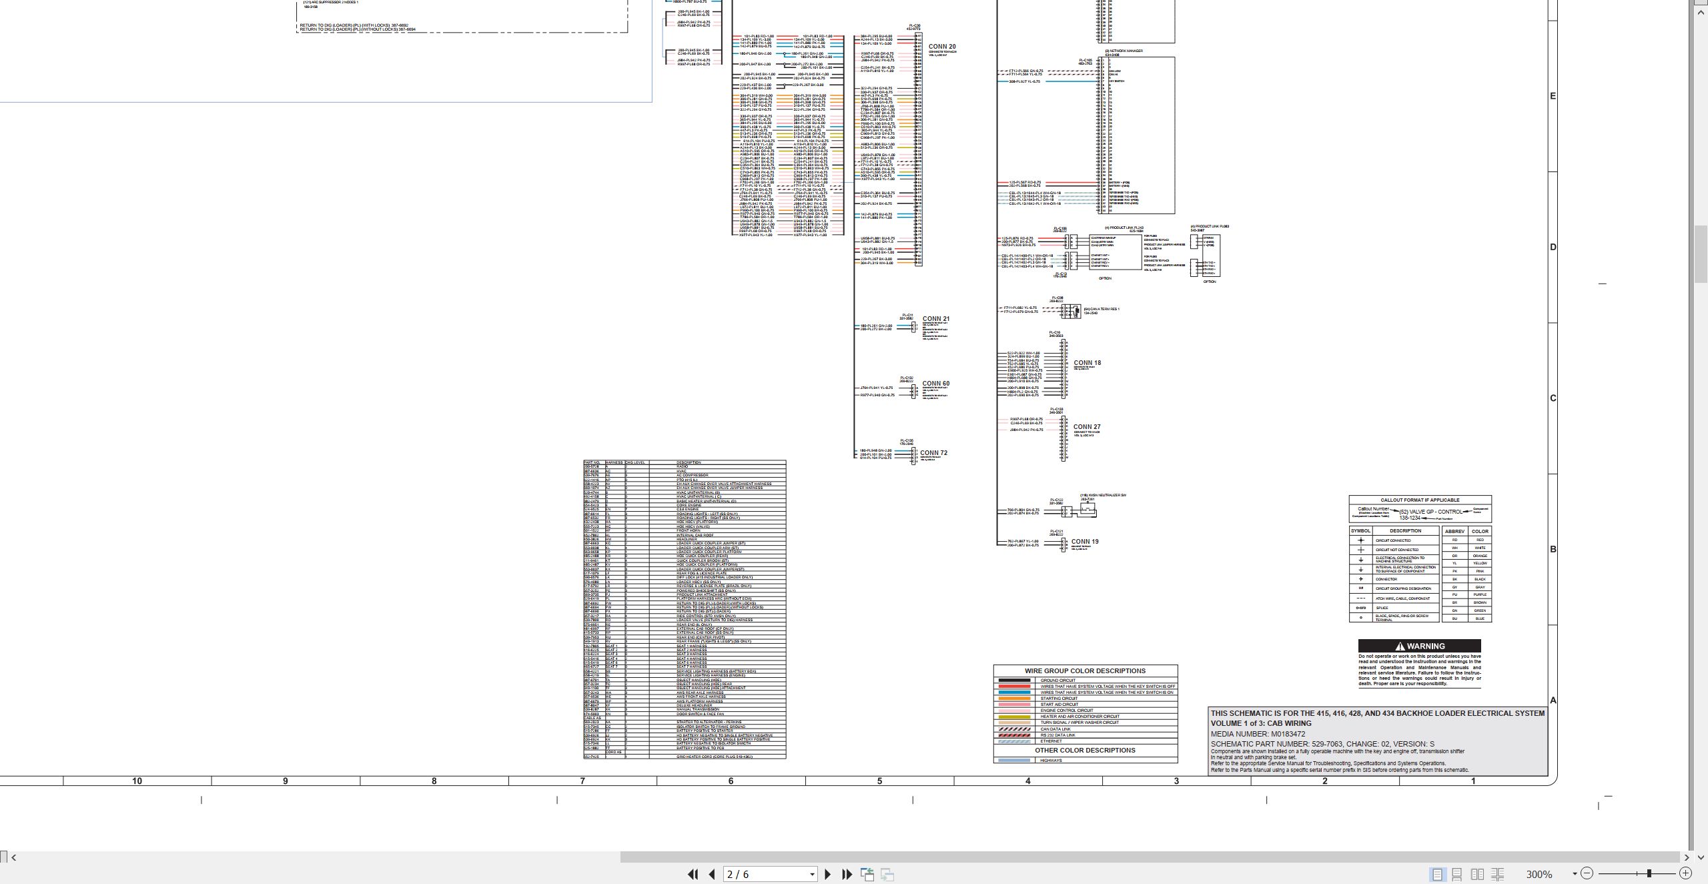Click the CONN 18 connector label
1708x884 pixels.
click(x=1088, y=363)
